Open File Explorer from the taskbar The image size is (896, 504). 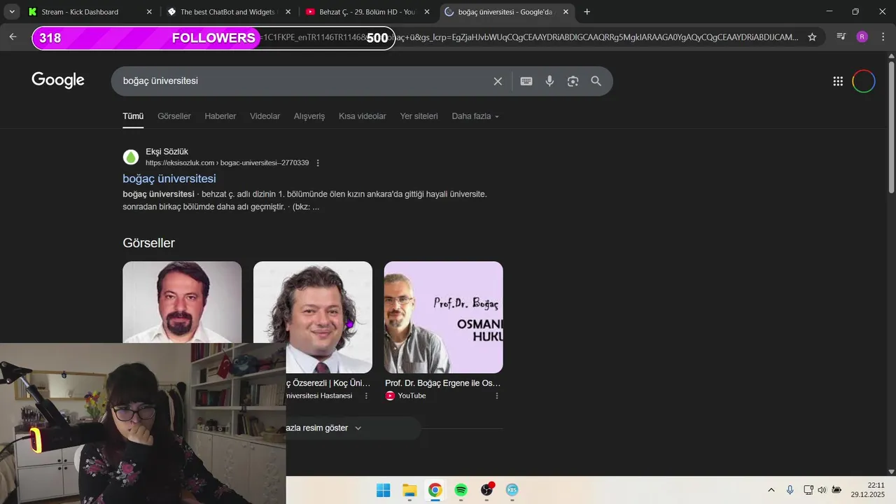click(x=409, y=490)
